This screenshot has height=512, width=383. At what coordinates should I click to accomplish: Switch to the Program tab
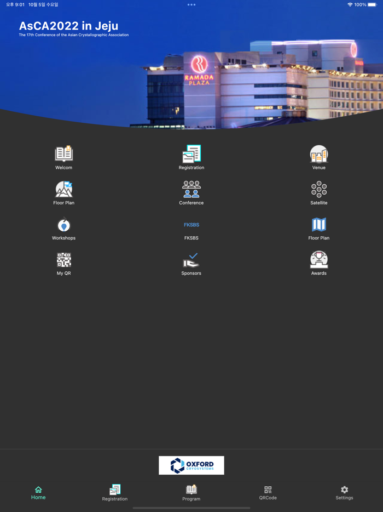191,492
